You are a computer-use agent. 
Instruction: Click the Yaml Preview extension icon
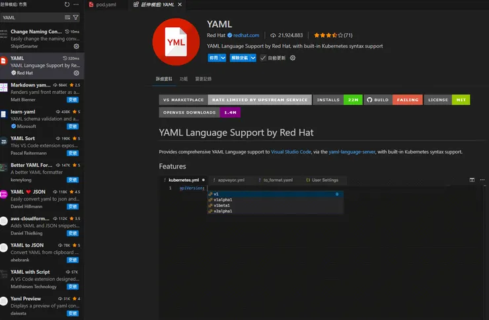[x=4, y=301]
